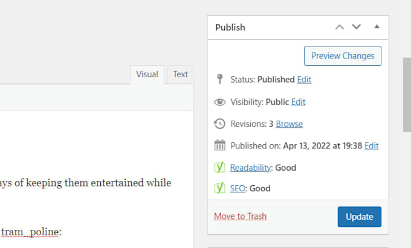Click the Yoast icon beside Readability
The image size is (411, 248).
coord(219,167)
